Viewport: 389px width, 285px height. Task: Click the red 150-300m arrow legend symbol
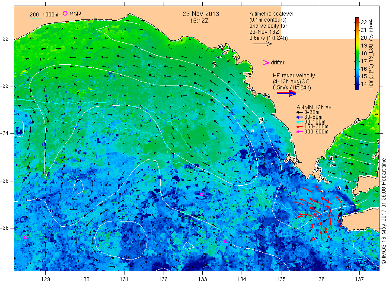pyautogui.click(x=300, y=127)
